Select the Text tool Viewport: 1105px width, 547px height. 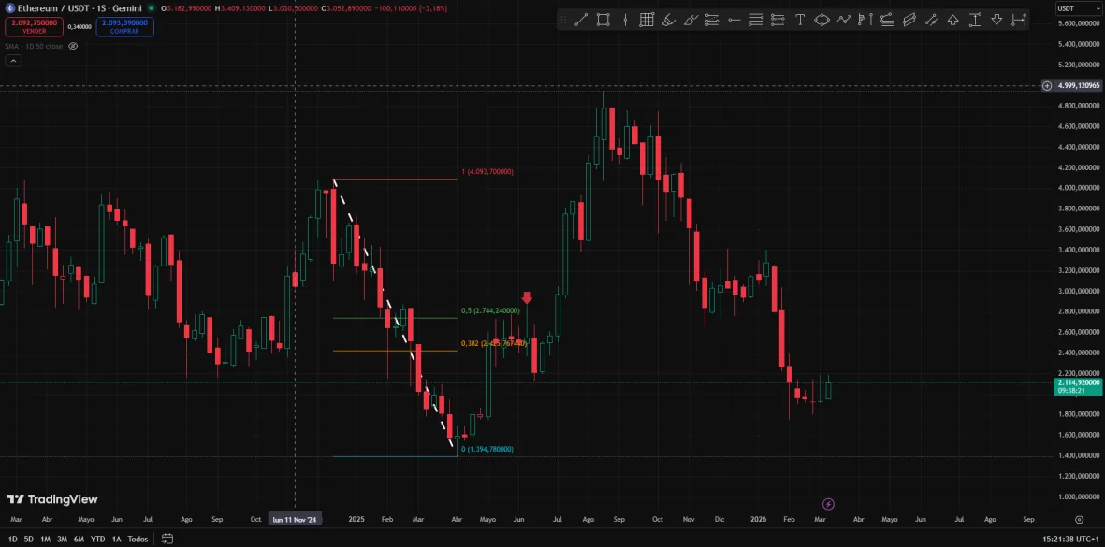800,20
